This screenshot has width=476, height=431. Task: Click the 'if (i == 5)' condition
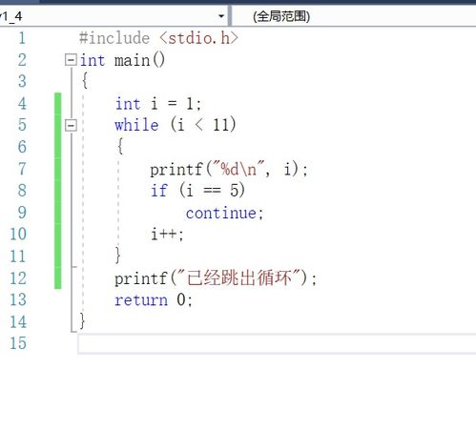(x=197, y=191)
